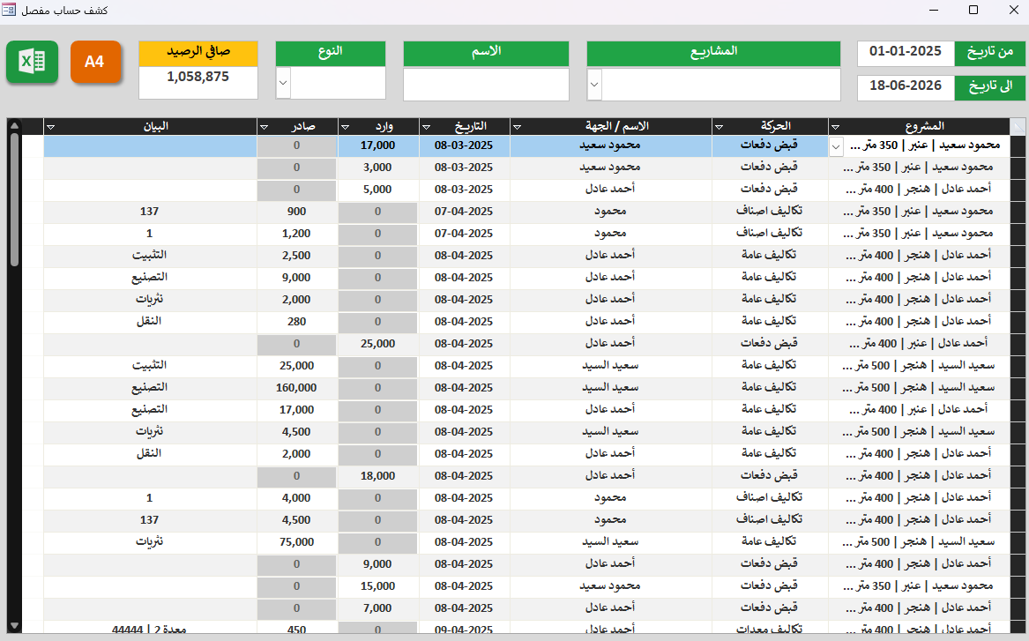This screenshot has width=1029, height=641.
Task: Click the orange A4 print button
Action: [96, 63]
